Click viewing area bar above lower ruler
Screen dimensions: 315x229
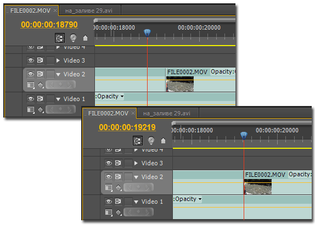(x=242, y=123)
